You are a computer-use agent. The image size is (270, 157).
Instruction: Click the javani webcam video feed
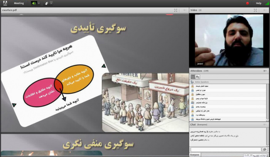(229, 40)
